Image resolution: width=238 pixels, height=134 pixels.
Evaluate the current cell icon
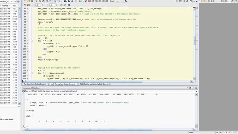pyautogui.click(x=25, y=5)
